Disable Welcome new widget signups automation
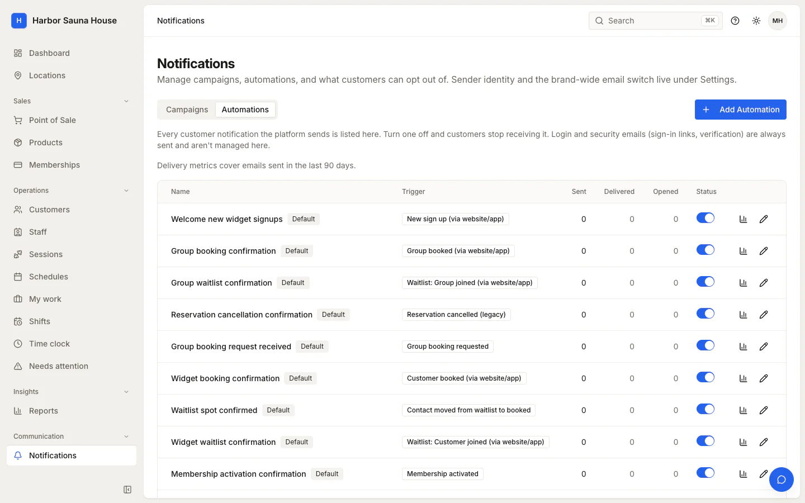Viewport: 805px width, 503px height. (x=705, y=218)
